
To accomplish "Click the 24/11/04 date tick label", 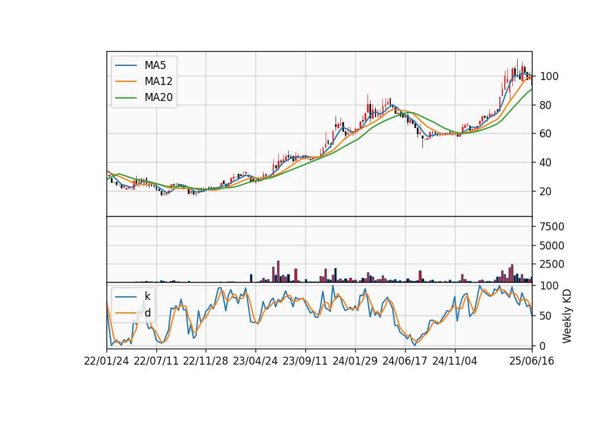I will [454, 362].
